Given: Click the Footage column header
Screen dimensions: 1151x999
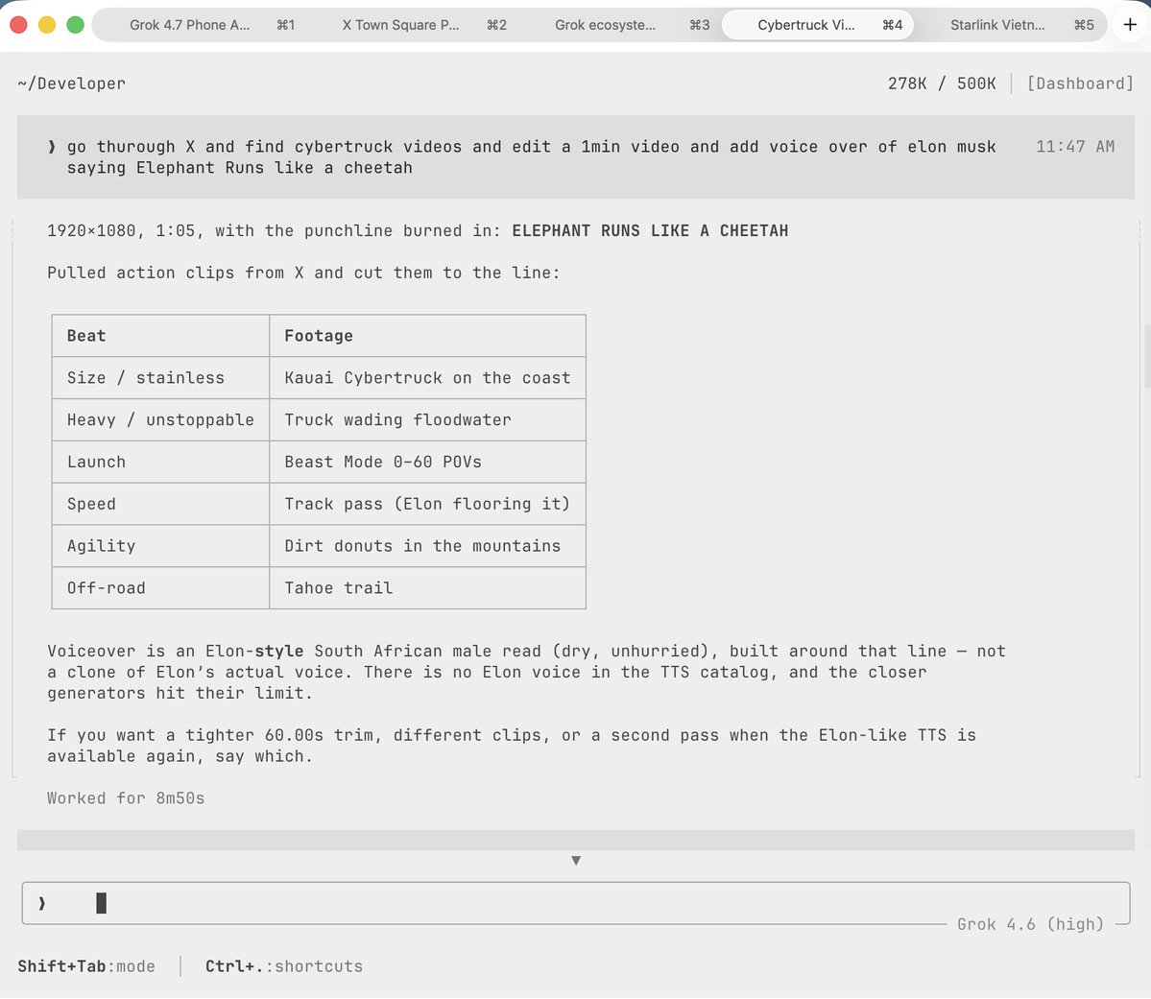Looking at the screenshot, I should pos(427,336).
